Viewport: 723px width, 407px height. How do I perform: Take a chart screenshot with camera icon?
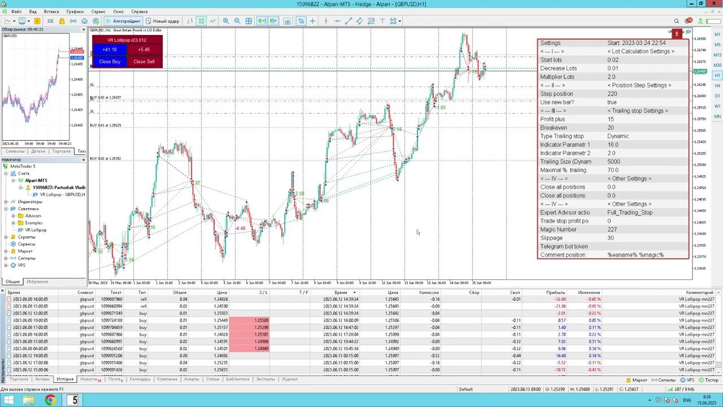pyautogui.click(x=287, y=21)
